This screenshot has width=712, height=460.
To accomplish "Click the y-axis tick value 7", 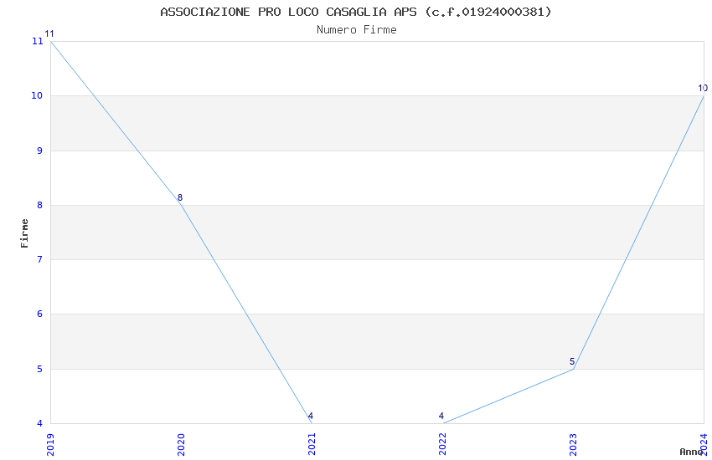I will (40, 259).
